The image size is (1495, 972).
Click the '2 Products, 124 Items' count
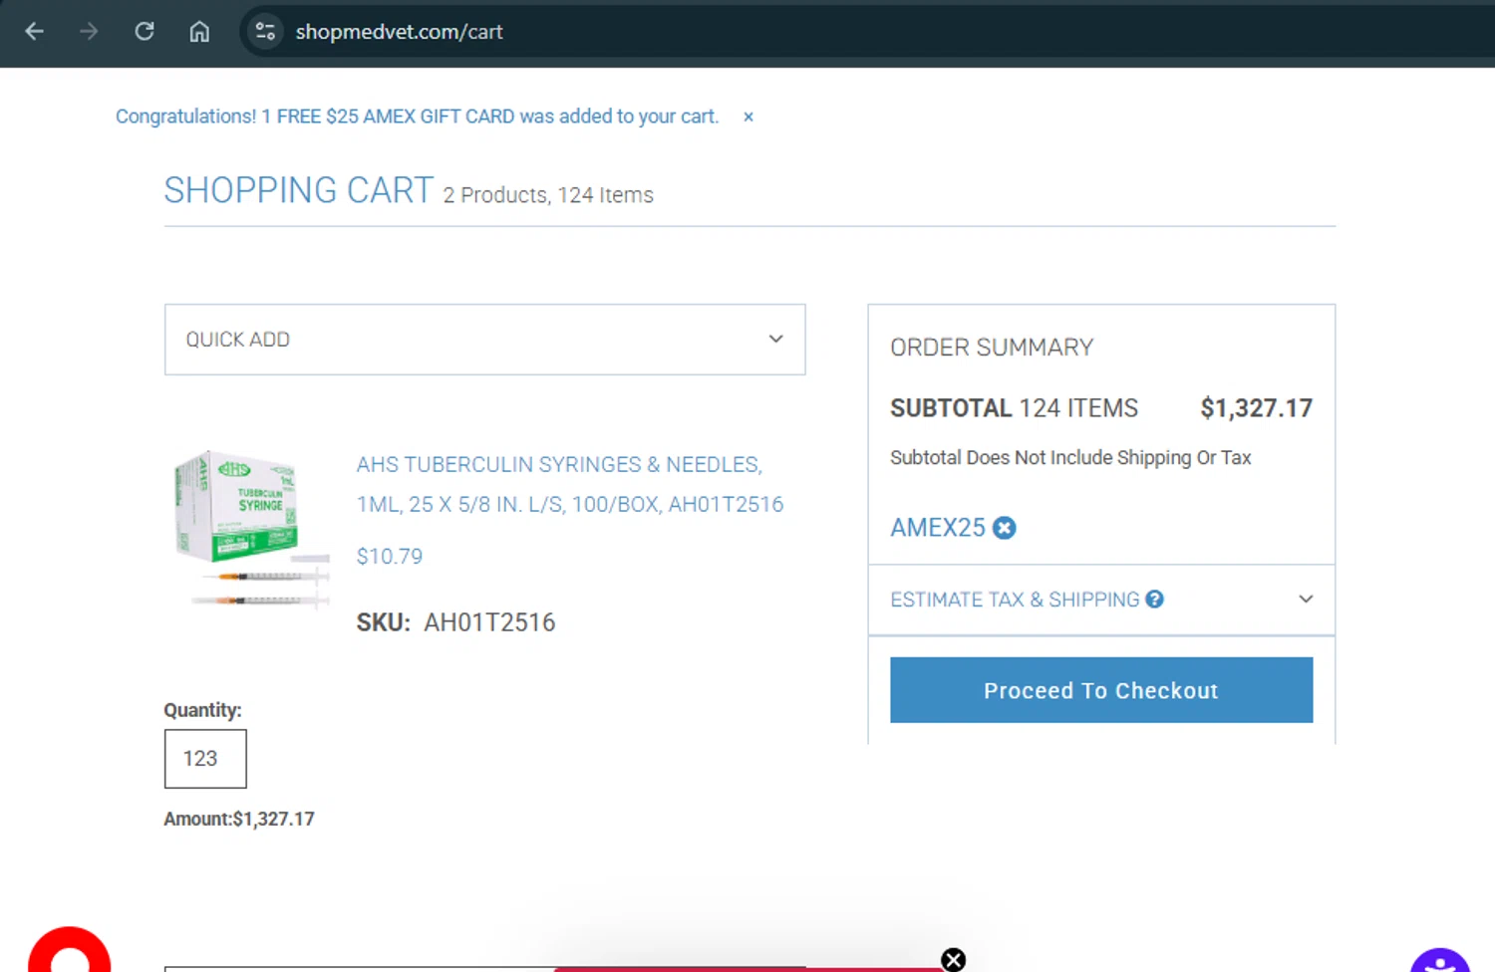(x=548, y=195)
